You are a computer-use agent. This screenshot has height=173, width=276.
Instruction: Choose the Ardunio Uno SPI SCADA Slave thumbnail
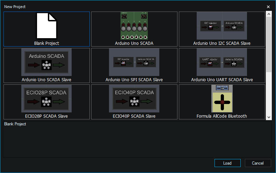[134, 62]
